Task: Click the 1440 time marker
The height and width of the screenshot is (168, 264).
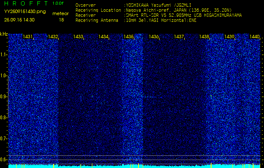Action: (254, 37)
